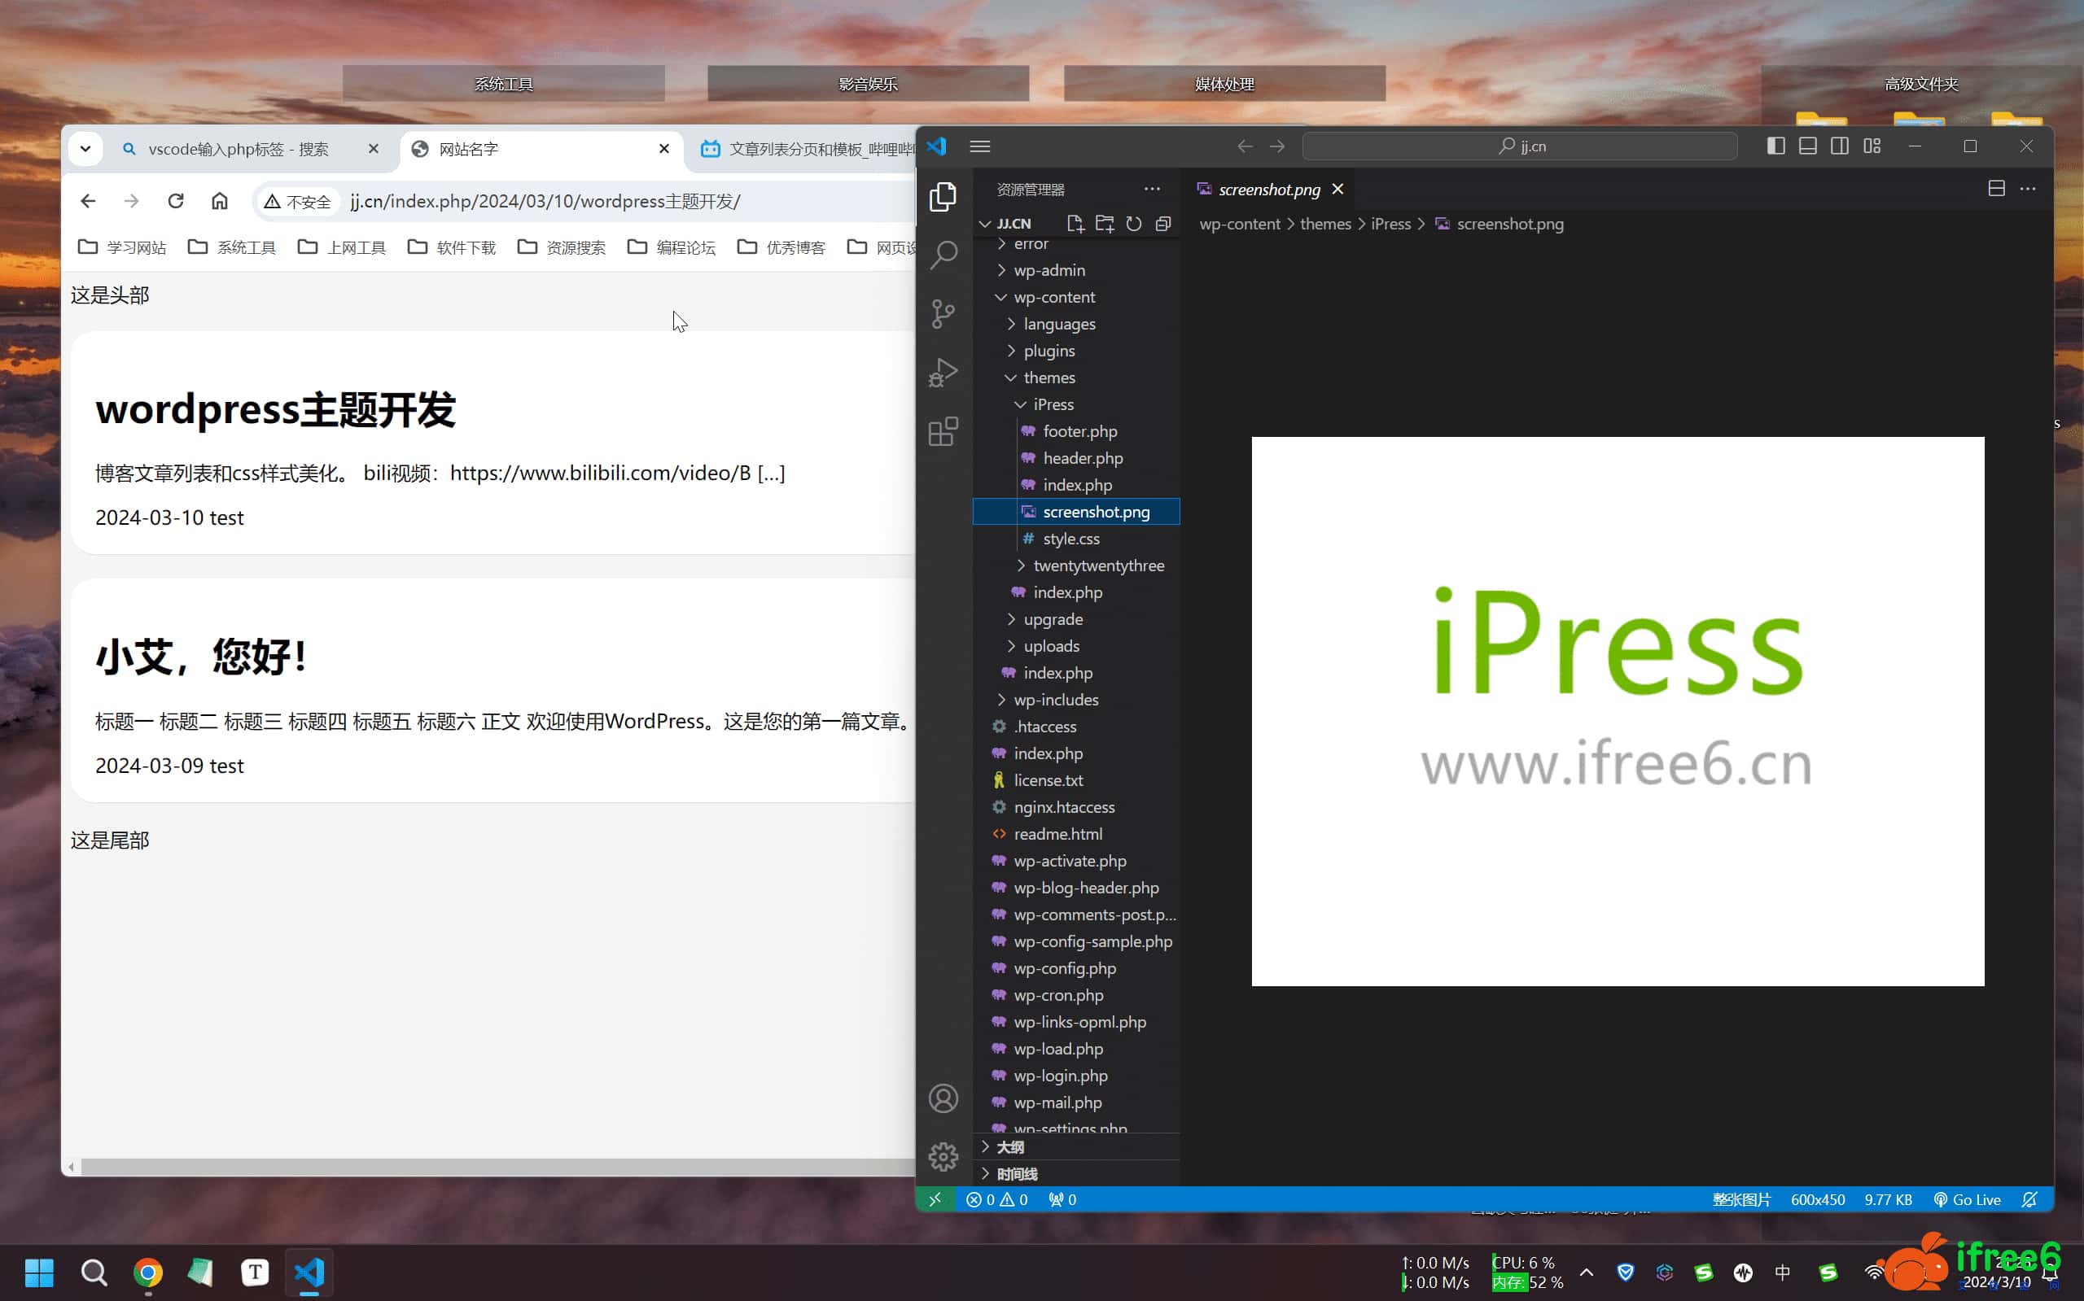Collapse the themes folder
This screenshot has width=2084, height=1301.
click(1049, 378)
